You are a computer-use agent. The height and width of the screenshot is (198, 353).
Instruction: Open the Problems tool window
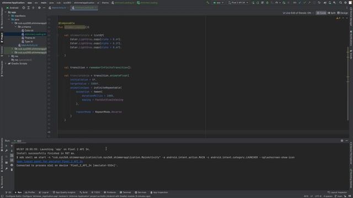[x=110, y=193]
